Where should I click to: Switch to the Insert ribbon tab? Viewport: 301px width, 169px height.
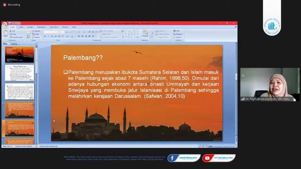pos(21,27)
